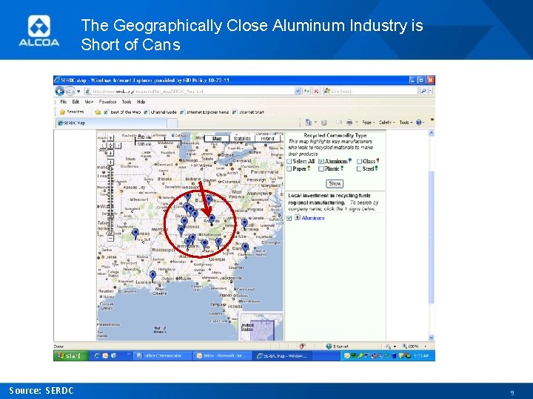Open the Edit menu
This screenshot has width=533, height=399.
point(76,102)
